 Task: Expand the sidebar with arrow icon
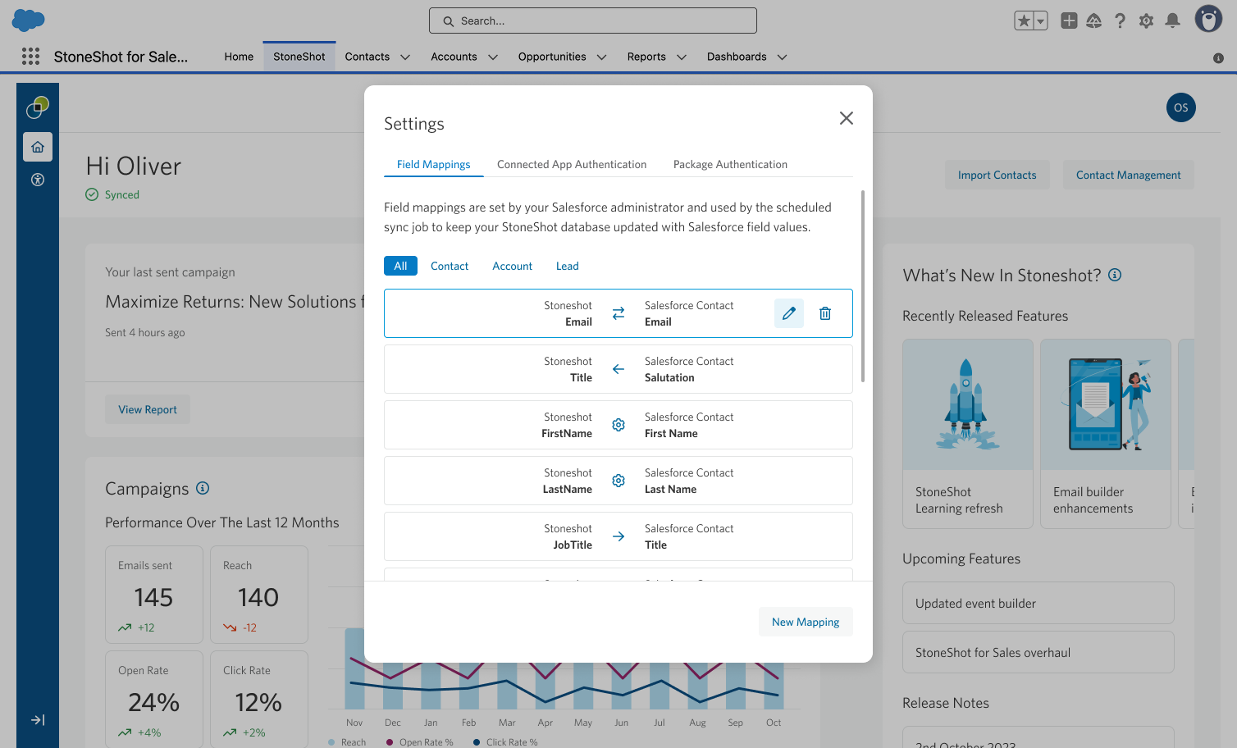coord(38,720)
